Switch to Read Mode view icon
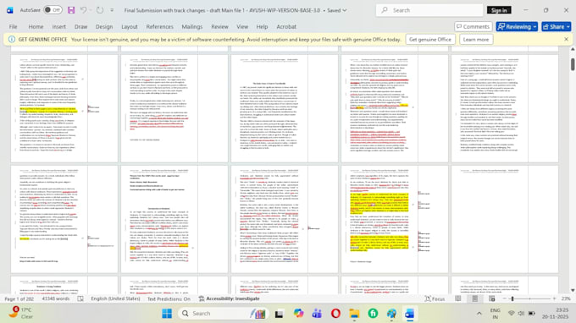576x323 pixels. (x=458, y=298)
